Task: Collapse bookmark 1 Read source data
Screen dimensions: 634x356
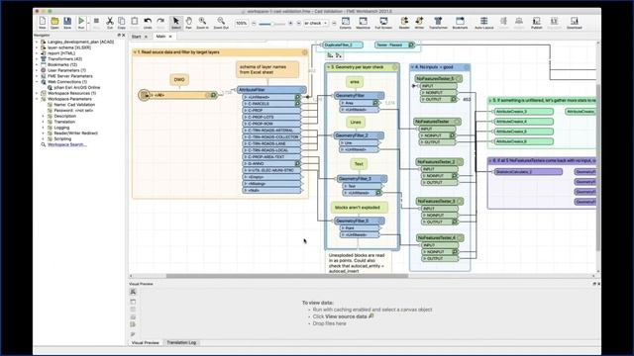Action: tap(135, 52)
